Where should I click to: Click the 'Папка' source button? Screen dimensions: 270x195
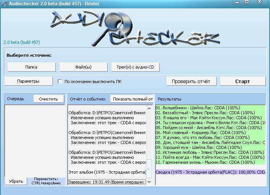coord(31,67)
